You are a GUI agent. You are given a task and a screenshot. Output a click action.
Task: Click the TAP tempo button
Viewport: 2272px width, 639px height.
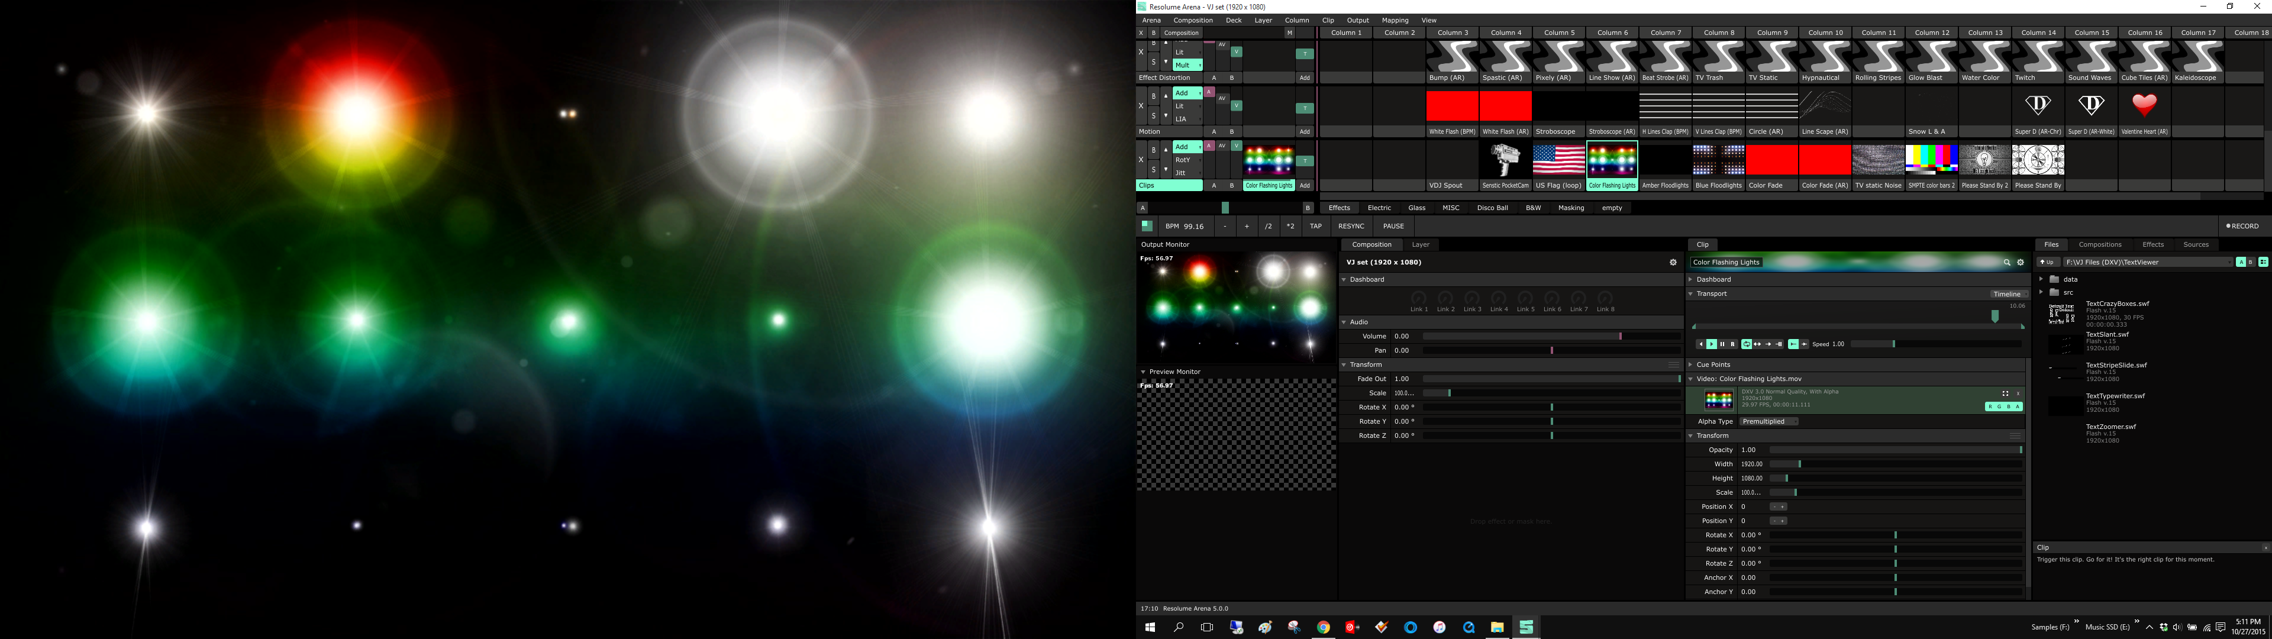(1315, 226)
